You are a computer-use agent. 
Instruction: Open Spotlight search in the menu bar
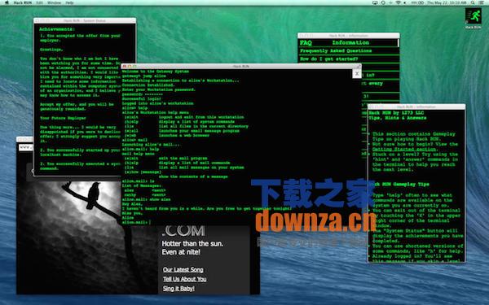coord(473,2)
